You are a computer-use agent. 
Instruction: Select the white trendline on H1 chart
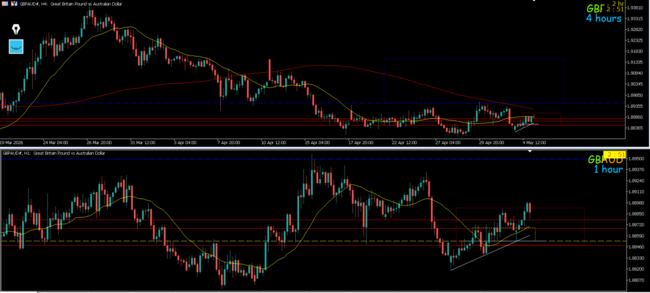coord(490,253)
